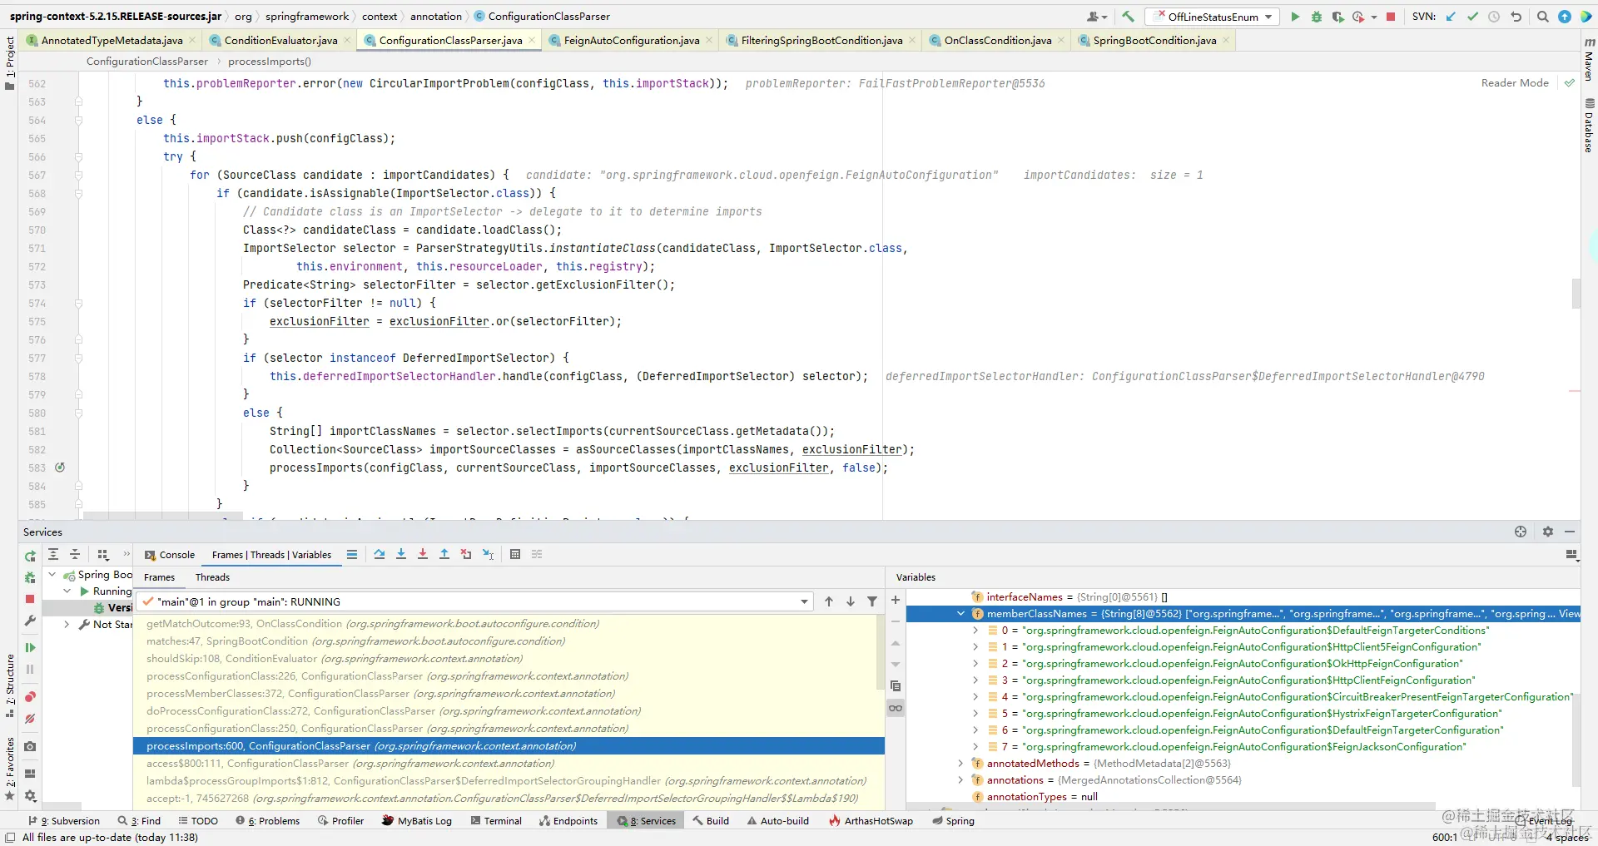
Task: Click Step Over debugger icon
Action: pos(380,554)
